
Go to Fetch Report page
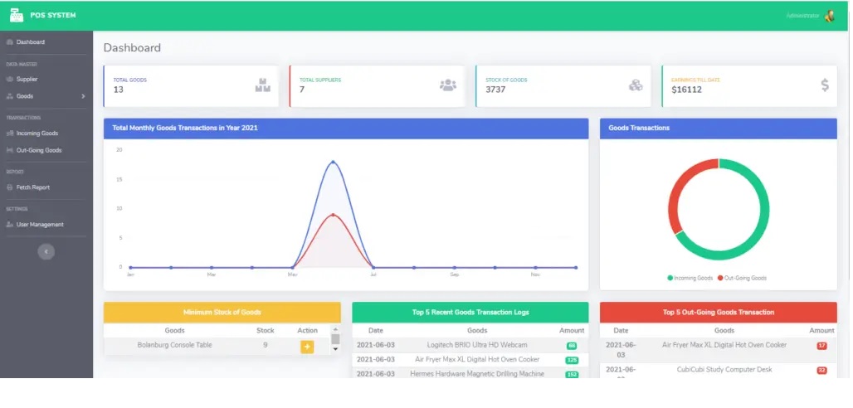click(x=32, y=187)
